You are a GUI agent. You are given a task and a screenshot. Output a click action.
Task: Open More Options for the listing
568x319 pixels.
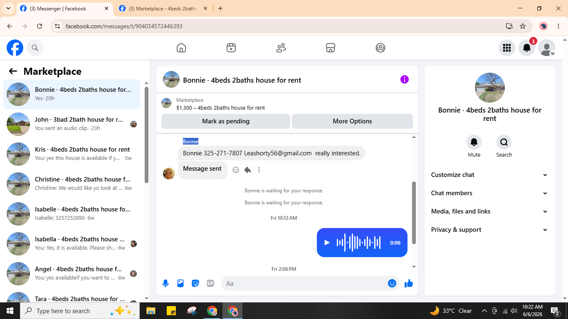[353, 121]
